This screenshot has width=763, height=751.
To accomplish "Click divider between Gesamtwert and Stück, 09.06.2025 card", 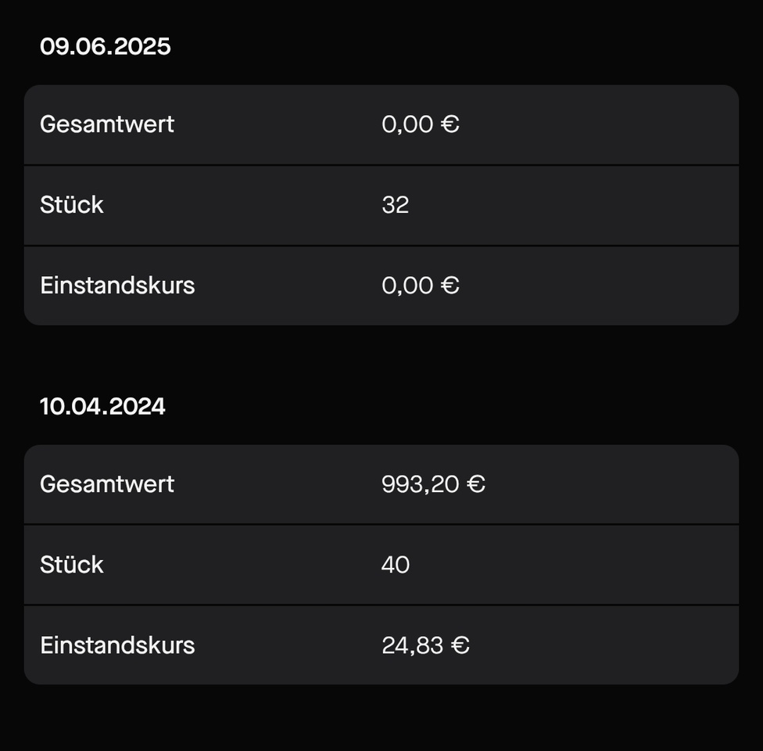I will pyautogui.click(x=381, y=165).
